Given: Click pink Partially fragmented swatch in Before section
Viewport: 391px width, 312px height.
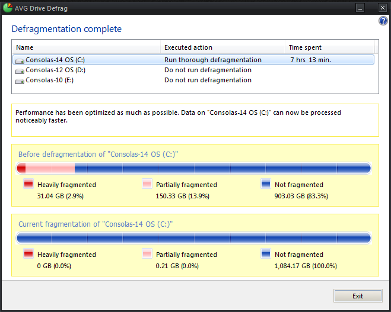Looking at the screenshot, I should coord(147,184).
